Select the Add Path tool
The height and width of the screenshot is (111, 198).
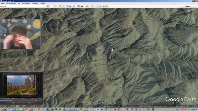(67, 6)
